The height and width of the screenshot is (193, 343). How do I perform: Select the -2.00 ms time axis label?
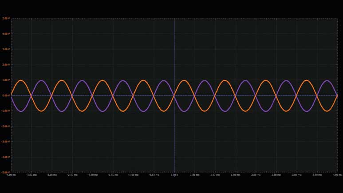tap(93, 175)
